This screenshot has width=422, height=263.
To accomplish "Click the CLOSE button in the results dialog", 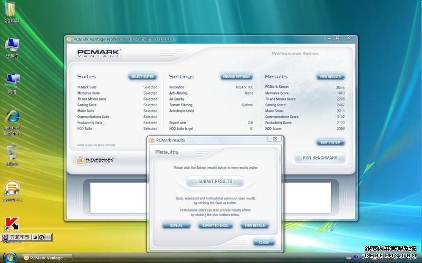I will 264,242.
